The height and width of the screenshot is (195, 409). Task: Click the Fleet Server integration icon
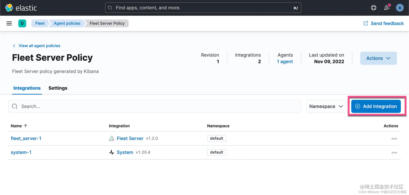111,138
